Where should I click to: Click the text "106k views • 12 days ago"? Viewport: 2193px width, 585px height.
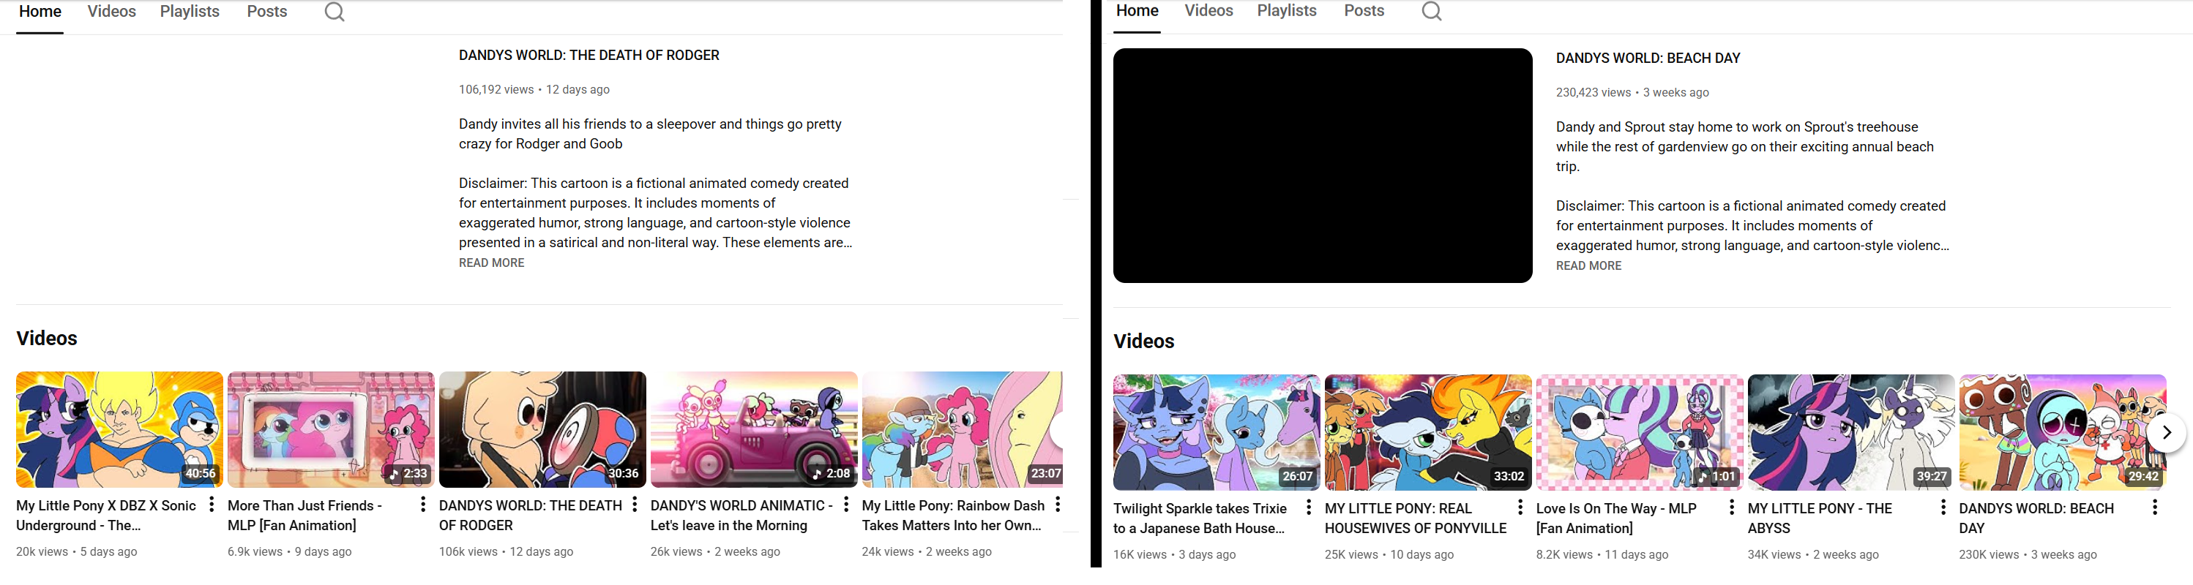point(507,552)
